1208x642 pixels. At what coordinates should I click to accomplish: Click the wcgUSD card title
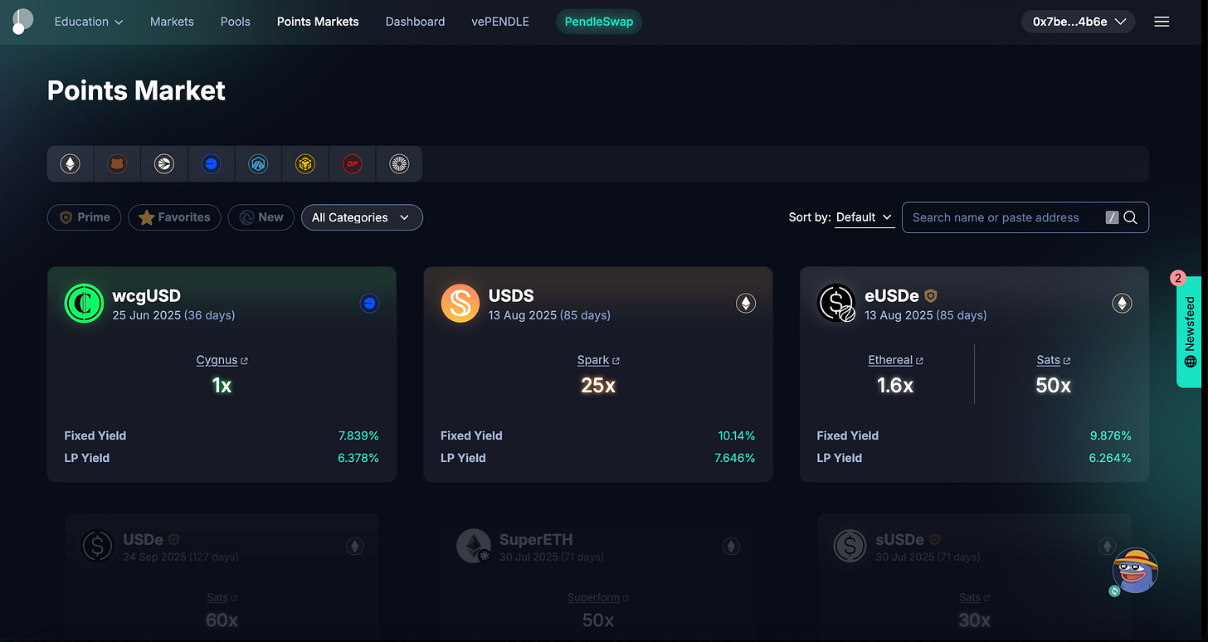(x=146, y=295)
